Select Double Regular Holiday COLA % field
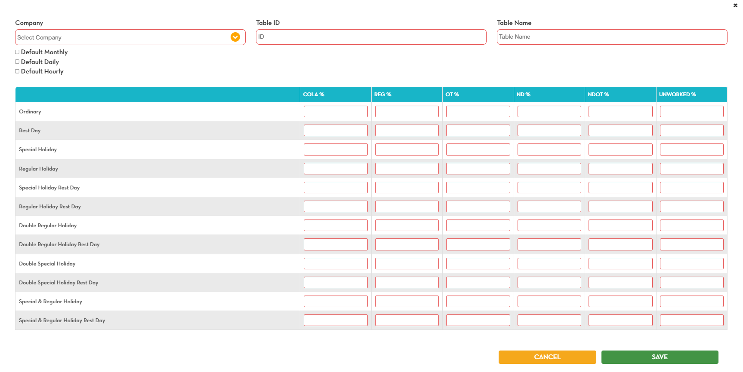 pos(336,226)
